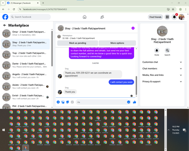Select the Shay conversation in chat list

click(x=25, y=44)
